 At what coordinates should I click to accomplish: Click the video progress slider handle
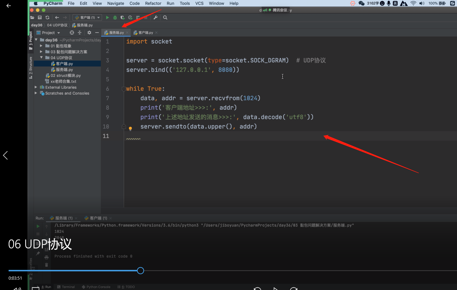point(140,270)
